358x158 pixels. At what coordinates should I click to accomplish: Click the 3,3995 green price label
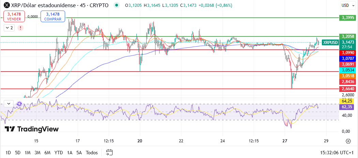coord(347,18)
